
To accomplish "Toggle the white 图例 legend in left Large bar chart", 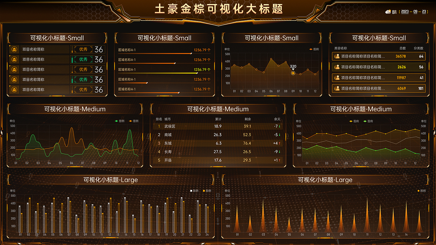I will [x=192, y=191].
